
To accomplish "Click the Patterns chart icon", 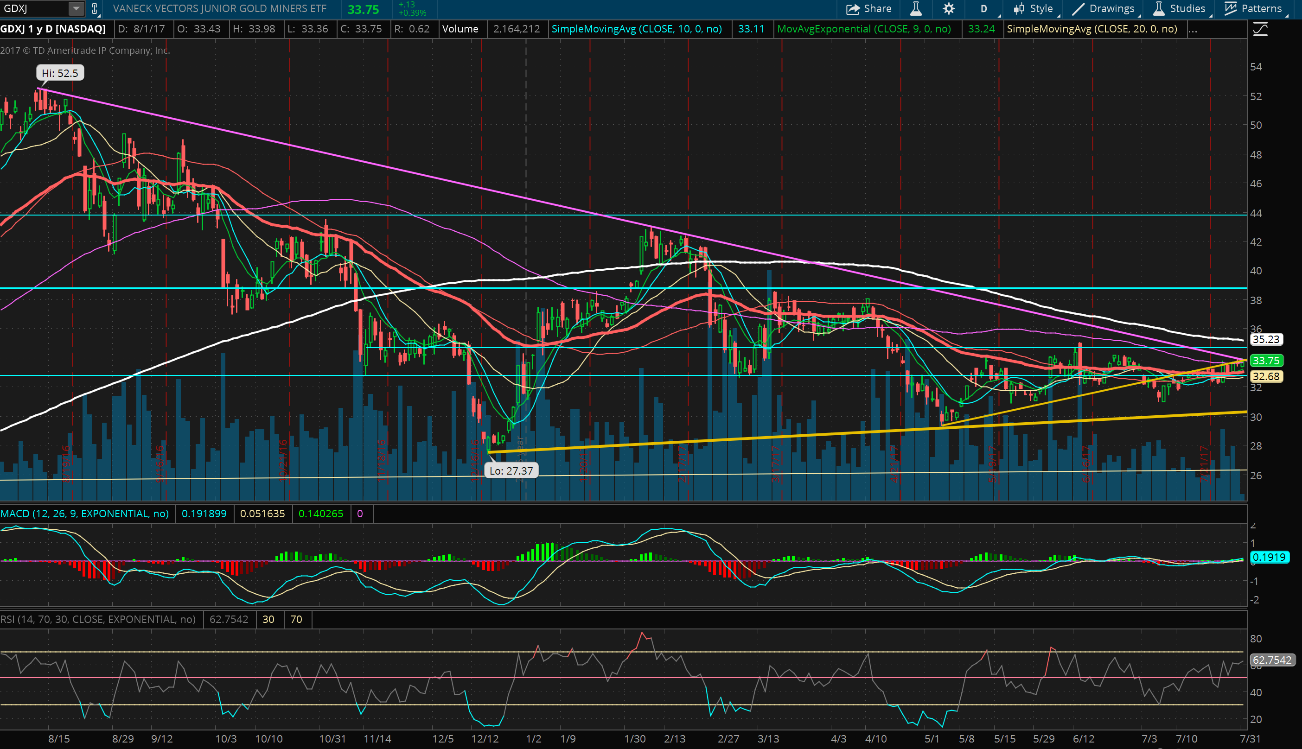I will (1231, 9).
